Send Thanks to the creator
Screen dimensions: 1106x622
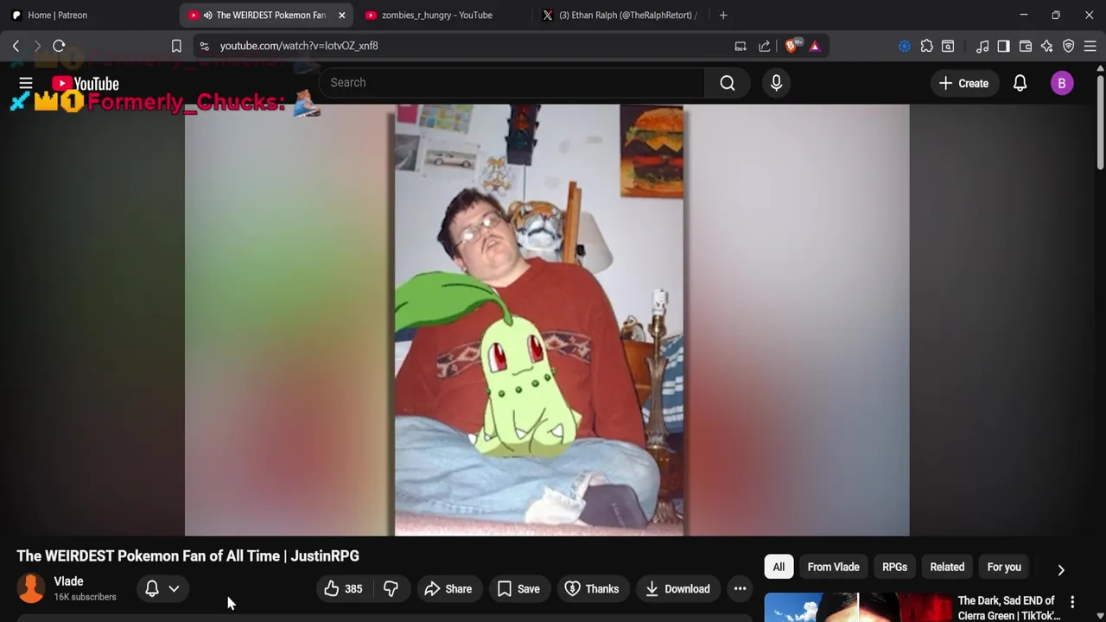click(592, 589)
